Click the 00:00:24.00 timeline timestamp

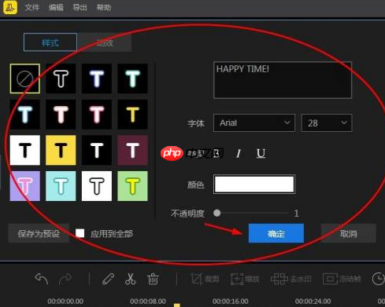pyautogui.click(x=313, y=302)
